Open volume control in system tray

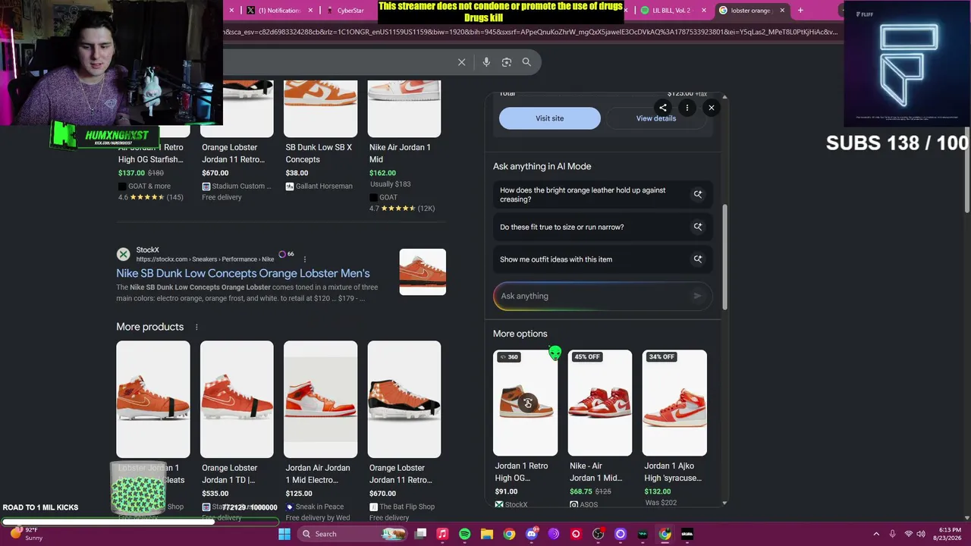click(x=921, y=534)
